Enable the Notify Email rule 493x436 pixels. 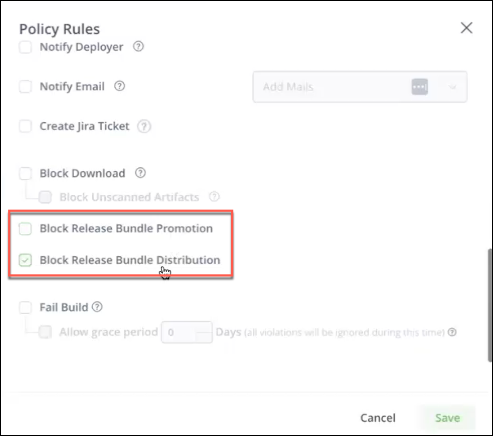(x=25, y=86)
